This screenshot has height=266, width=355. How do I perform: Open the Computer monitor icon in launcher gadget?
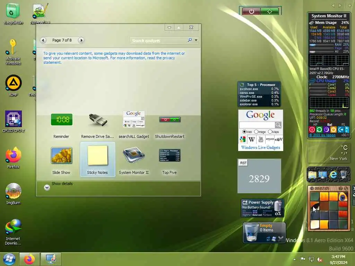pos(323,175)
